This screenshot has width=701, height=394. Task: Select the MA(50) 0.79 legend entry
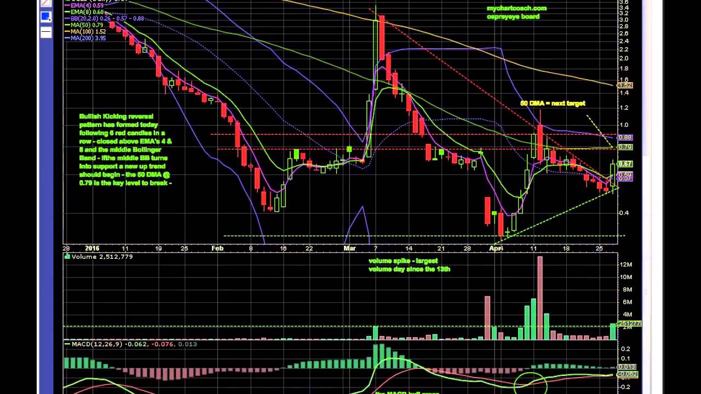[84, 25]
